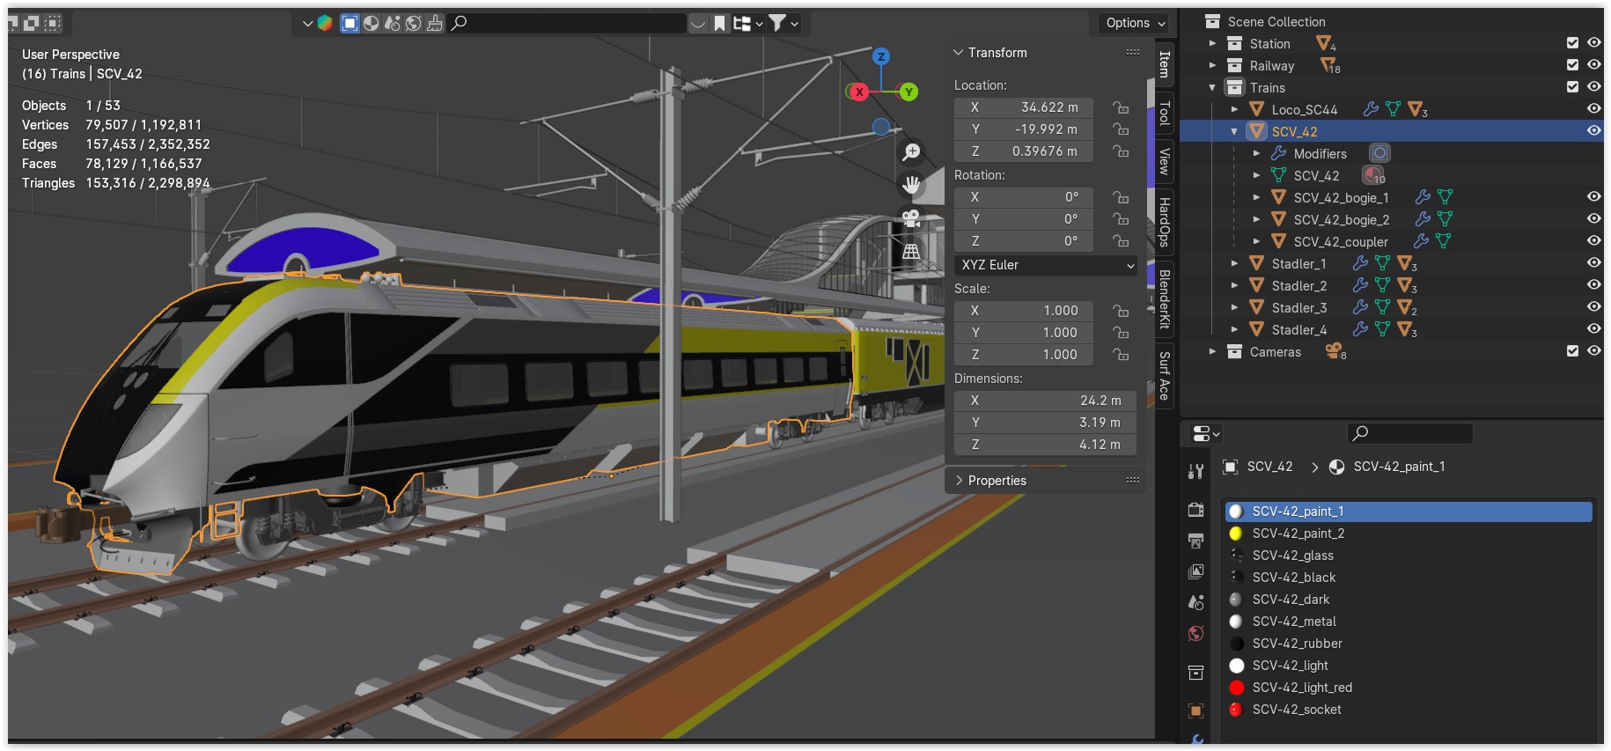
Task: Click the mesh data icon on Stadler_1 row
Action: (1382, 263)
